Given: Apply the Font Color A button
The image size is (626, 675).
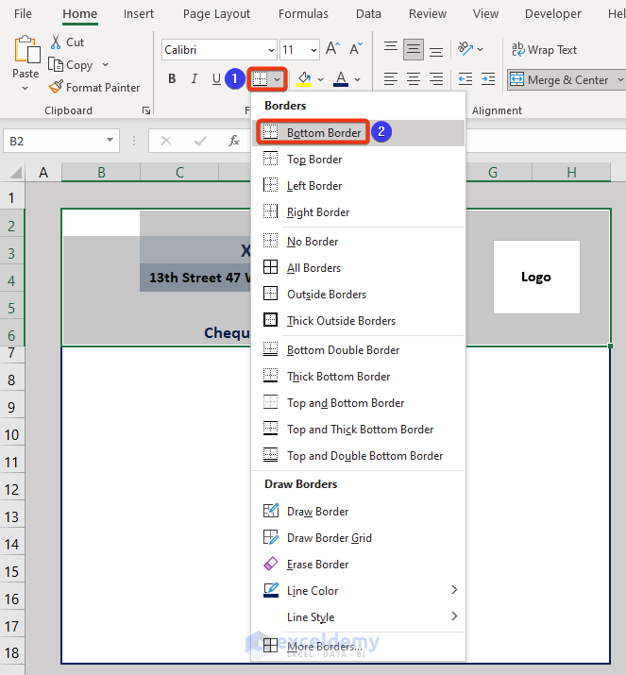Looking at the screenshot, I should coord(341,79).
